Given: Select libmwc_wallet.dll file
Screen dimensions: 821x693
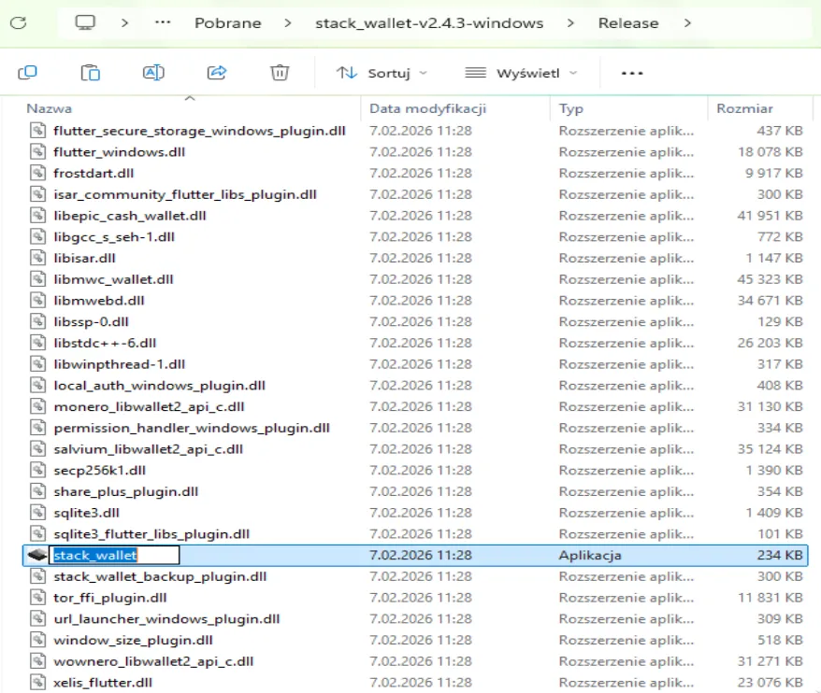Looking at the screenshot, I should pos(113,279).
